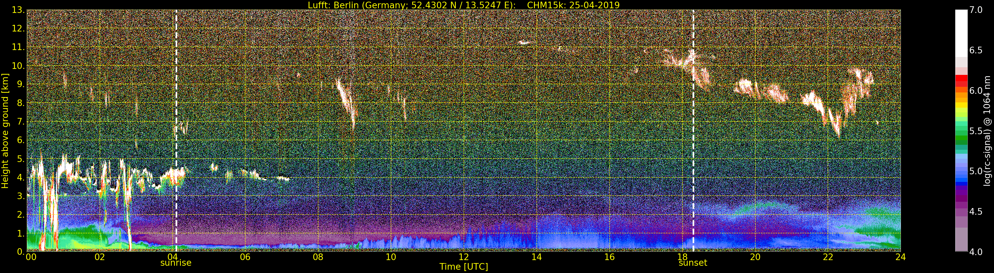The width and height of the screenshot is (994, 273).
Task: Click the colorbar value '5.0'
Action: [976, 171]
